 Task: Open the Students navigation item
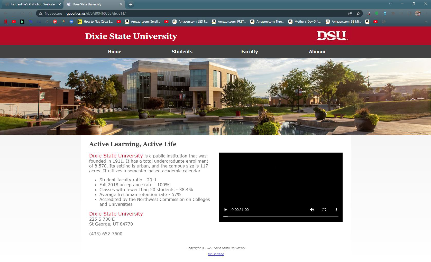coord(182,52)
